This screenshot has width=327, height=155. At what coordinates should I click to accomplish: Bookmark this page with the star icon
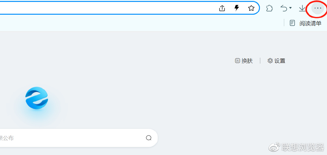(x=251, y=8)
